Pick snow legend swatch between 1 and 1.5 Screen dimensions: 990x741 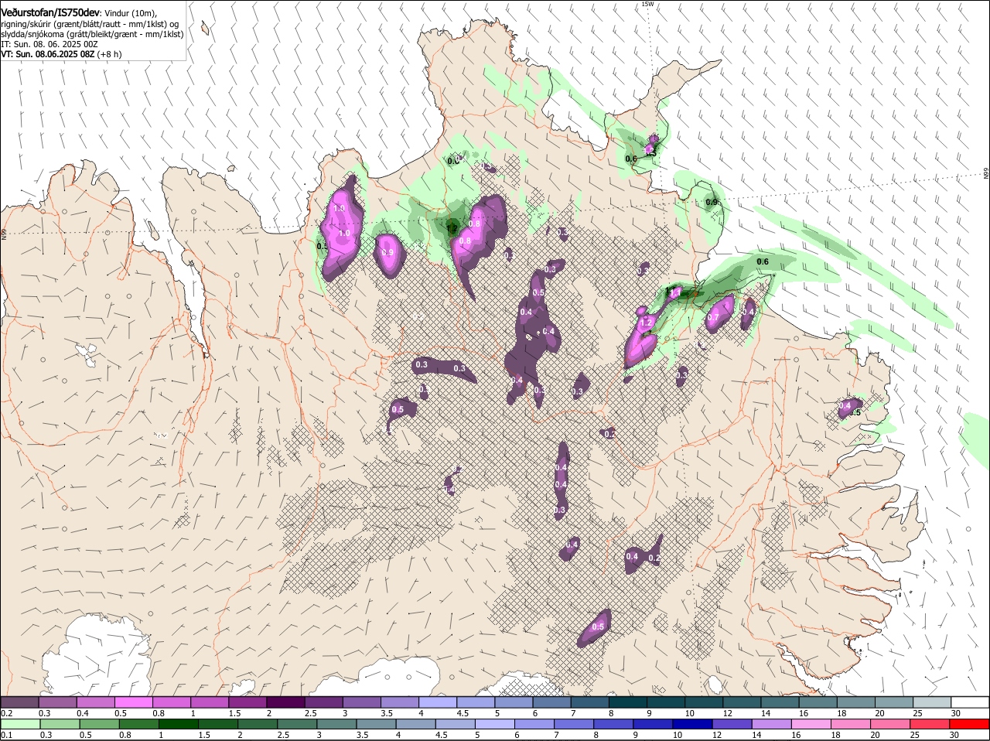click(x=210, y=702)
